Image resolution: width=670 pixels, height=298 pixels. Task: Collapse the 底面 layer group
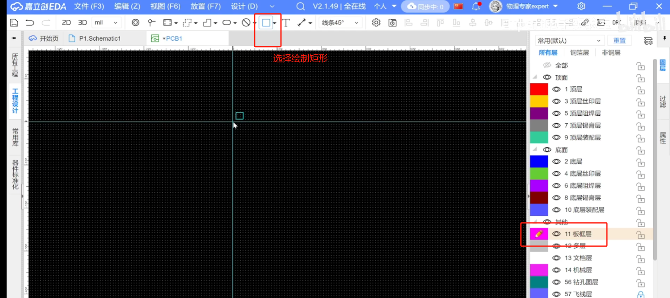pos(535,149)
